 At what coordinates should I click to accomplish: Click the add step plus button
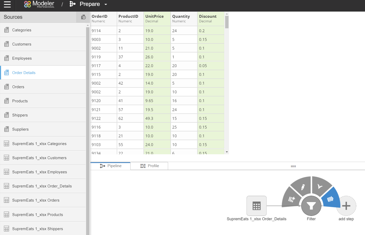click(x=346, y=206)
